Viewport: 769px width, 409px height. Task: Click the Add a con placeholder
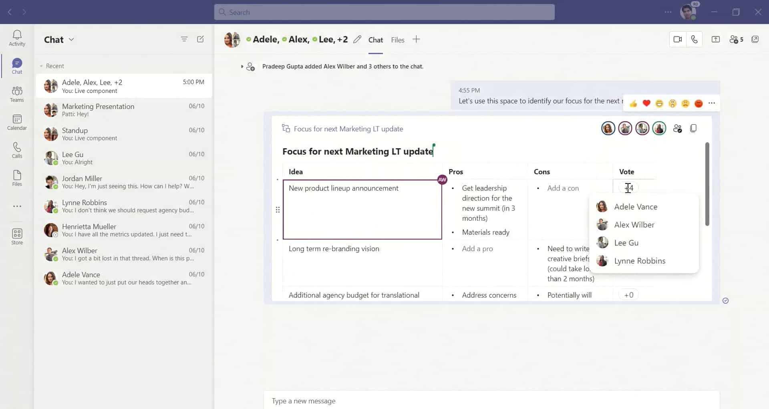(x=563, y=188)
